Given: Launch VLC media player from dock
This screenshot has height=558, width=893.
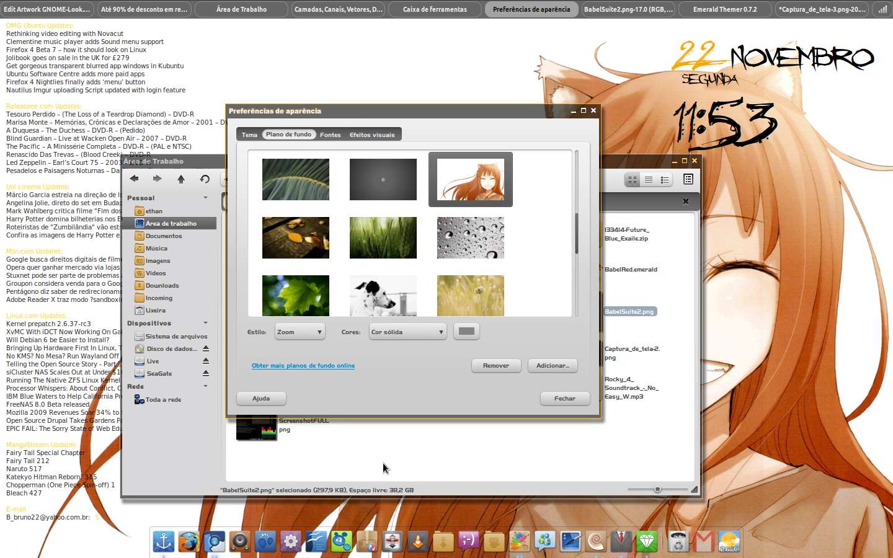Looking at the screenshot, I should point(418,541).
